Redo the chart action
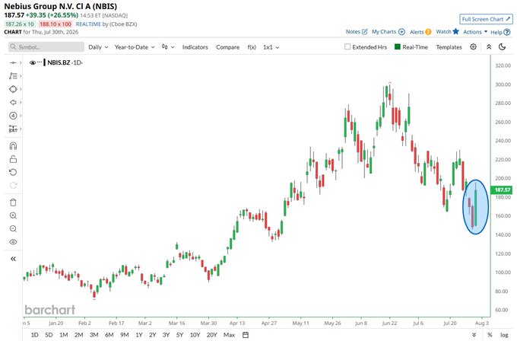The image size is (517, 341). pyautogui.click(x=13, y=186)
